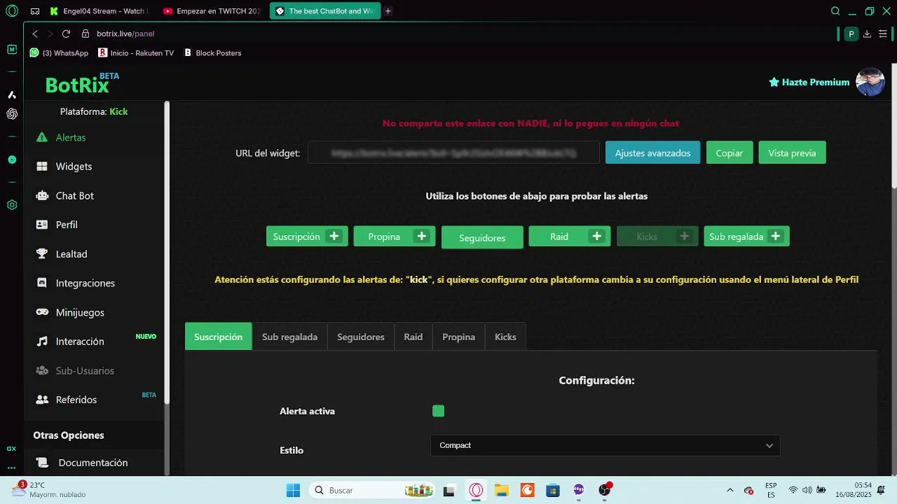Image resolution: width=897 pixels, height=504 pixels.
Task: Open the Weather widget on taskbar
Action: point(49,490)
